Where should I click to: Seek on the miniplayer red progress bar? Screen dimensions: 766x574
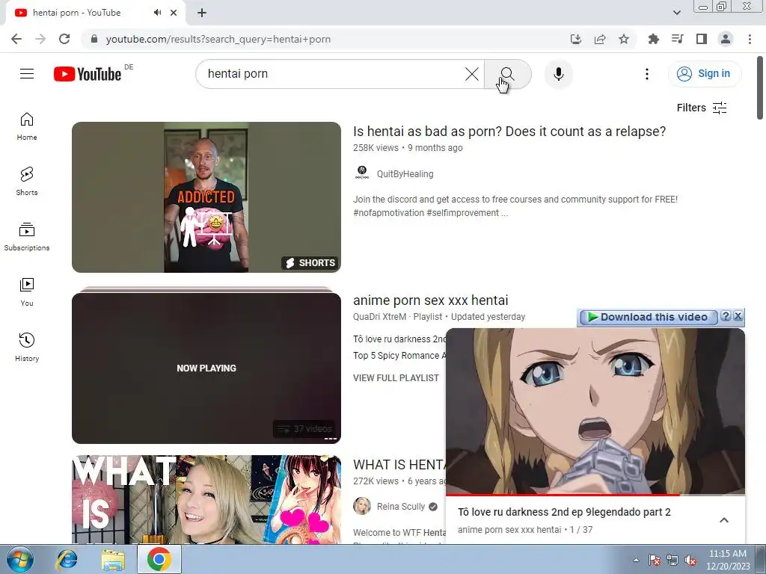[x=595, y=495]
